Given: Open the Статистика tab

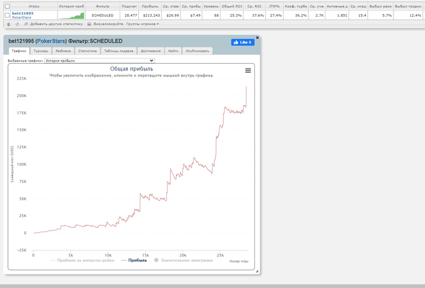Looking at the screenshot, I should 87,51.
